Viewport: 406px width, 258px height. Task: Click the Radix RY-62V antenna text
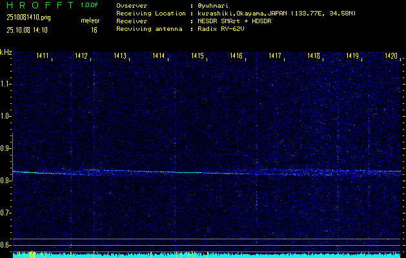223,30
